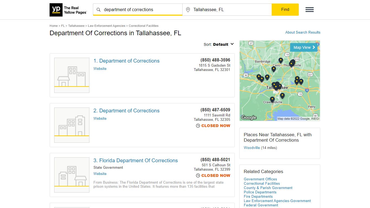This screenshot has height=208, width=370.
Task: Click the Google logo on the map
Action: pos(249,118)
